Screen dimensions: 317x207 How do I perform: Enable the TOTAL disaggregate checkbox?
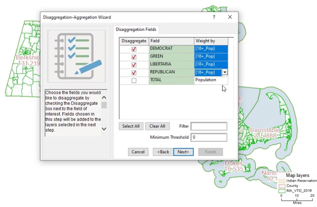click(134, 80)
